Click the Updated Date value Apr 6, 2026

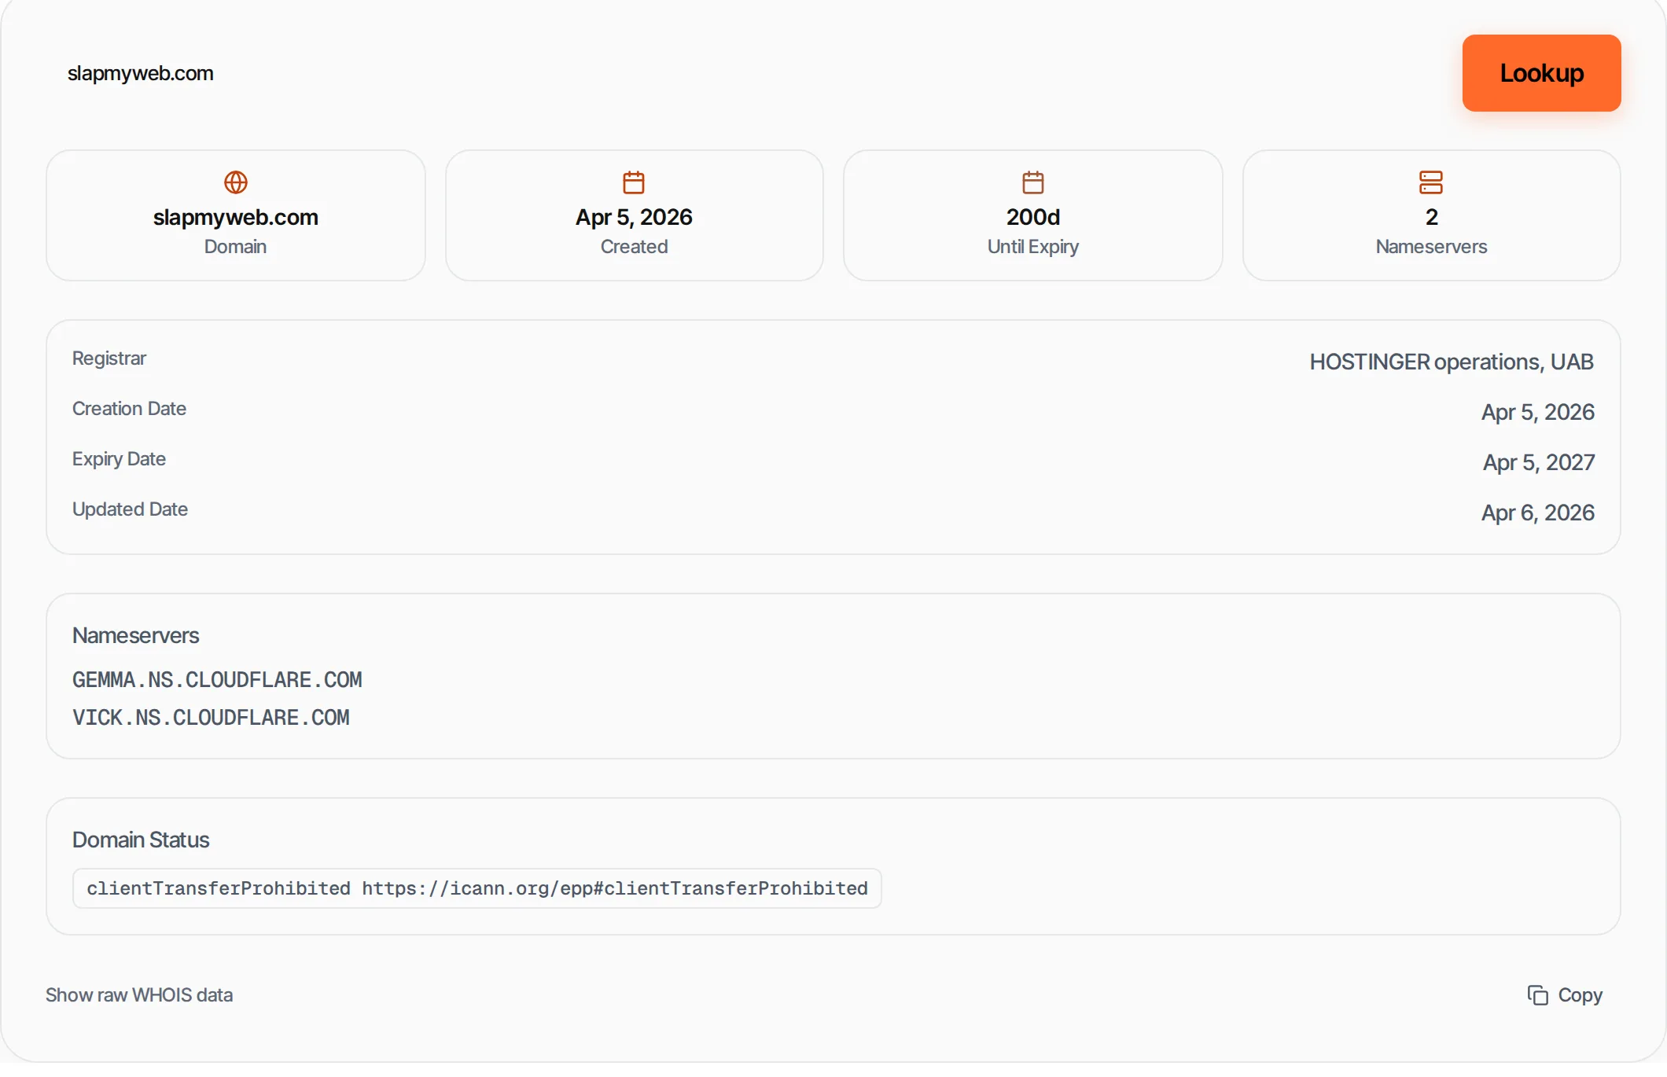1538,513
